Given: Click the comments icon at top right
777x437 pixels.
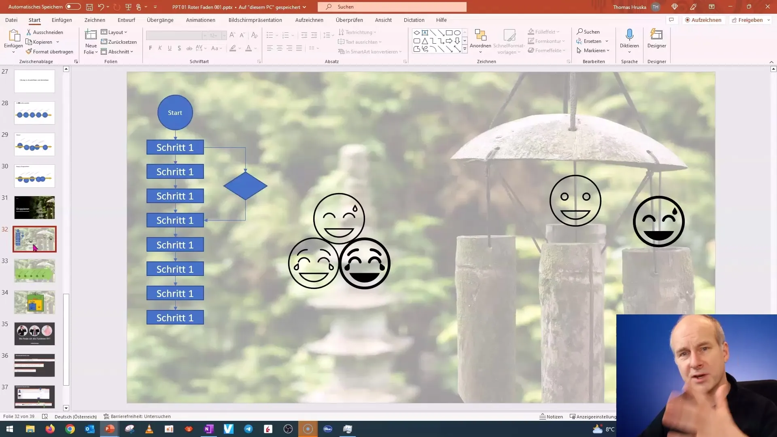Looking at the screenshot, I should pyautogui.click(x=671, y=20).
